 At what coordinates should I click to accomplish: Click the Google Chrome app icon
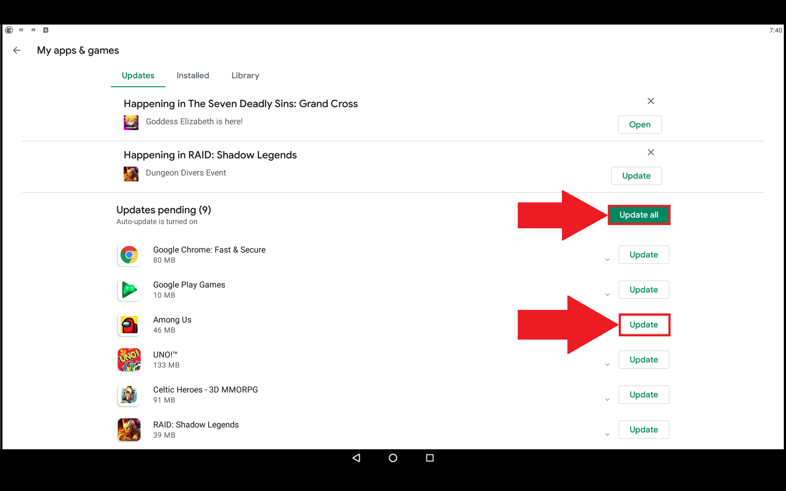(x=129, y=255)
